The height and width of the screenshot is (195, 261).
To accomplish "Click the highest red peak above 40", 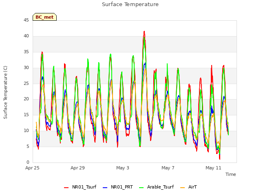I will click(x=144, y=32).
